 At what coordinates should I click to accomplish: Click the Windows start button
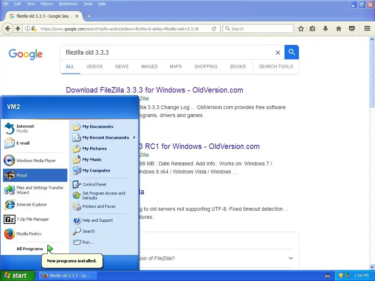18,276
